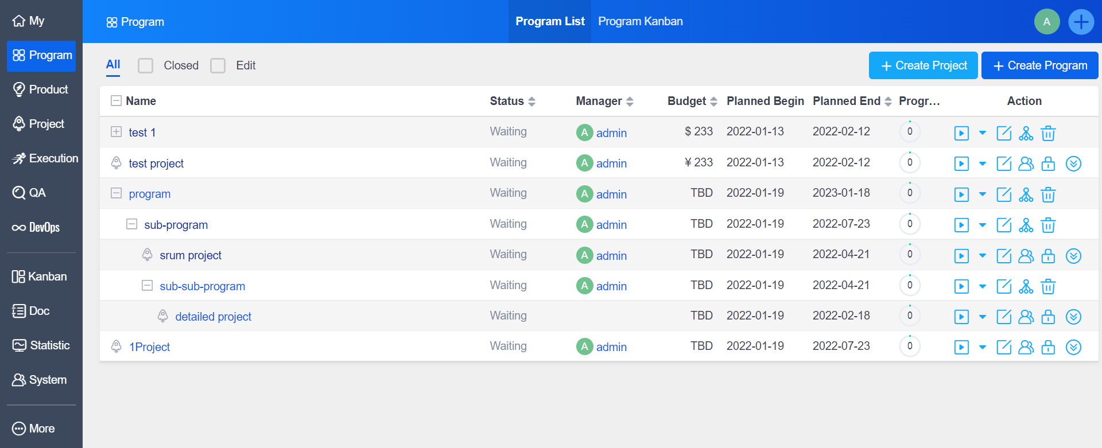This screenshot has height=448, width=1102.
Task: Click progress ring of test project row
Action: point(910,163)
